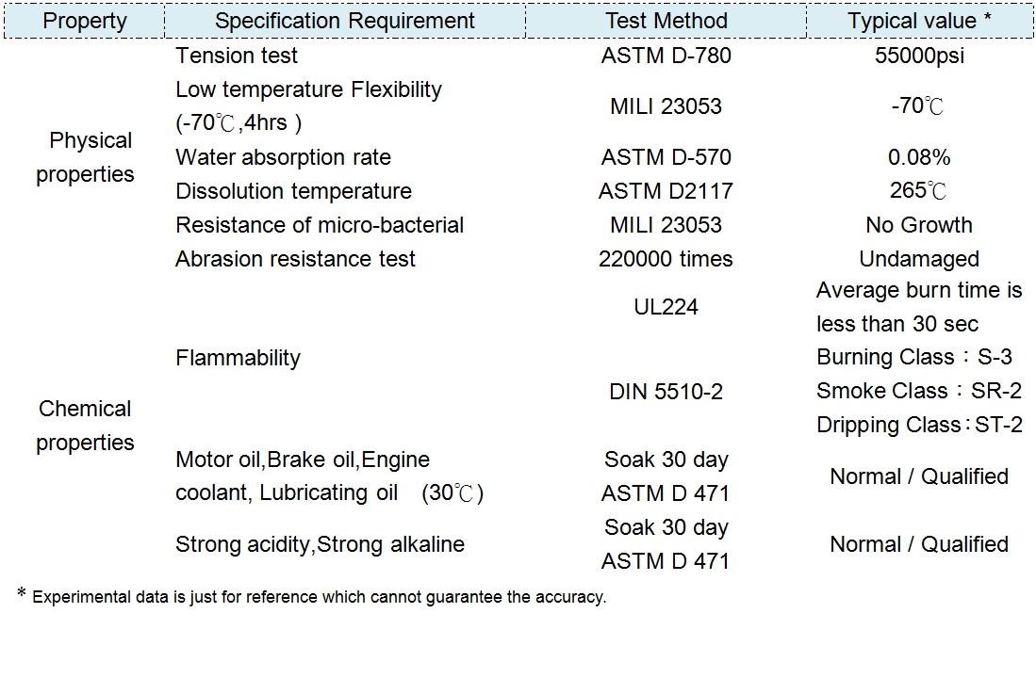Click the Property column header
This screenshot has width=1036, height=694.
point(85,21)
